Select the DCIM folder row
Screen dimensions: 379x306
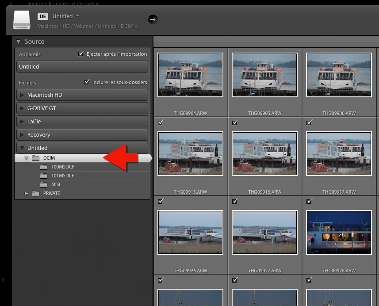click(x=83, y=158)
